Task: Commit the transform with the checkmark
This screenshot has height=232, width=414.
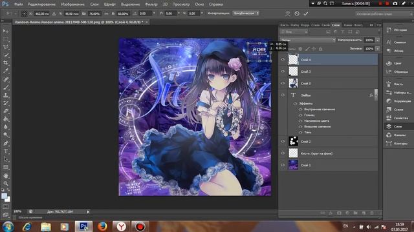Action: pos(306,14)
